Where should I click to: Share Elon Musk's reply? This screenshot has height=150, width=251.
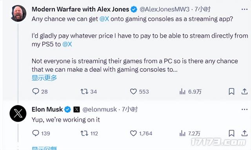[244, 134]
